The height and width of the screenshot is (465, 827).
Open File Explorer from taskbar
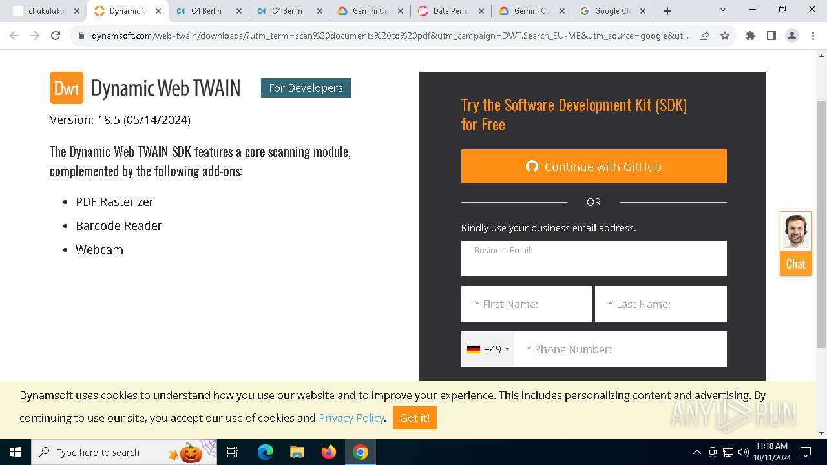[297, 452]
